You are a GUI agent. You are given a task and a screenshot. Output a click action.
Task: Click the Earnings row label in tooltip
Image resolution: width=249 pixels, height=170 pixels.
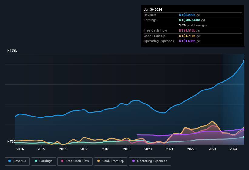150,20
